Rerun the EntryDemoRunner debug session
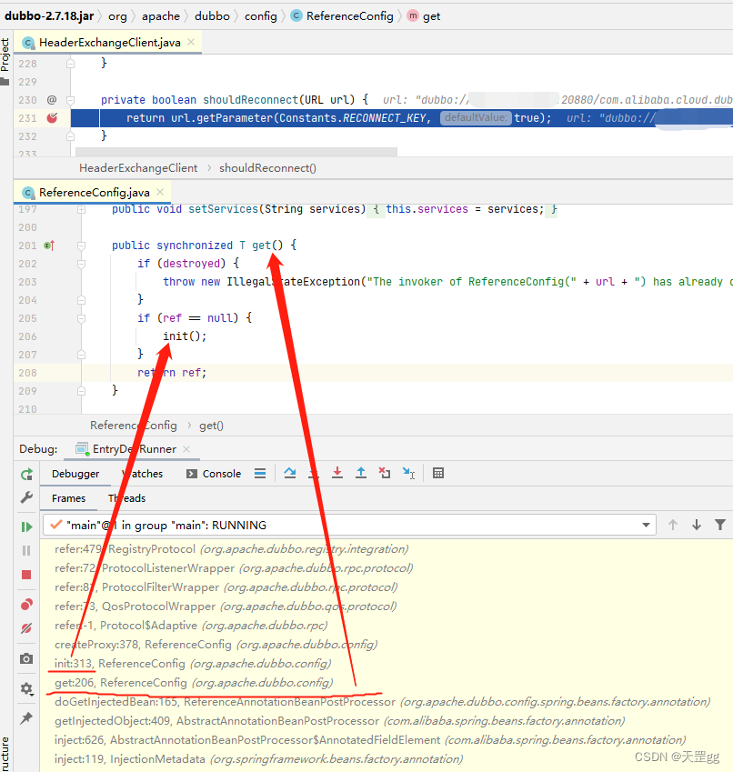This screenshot has height=772, width=733. pyautogui.click(x=26, y=474)
